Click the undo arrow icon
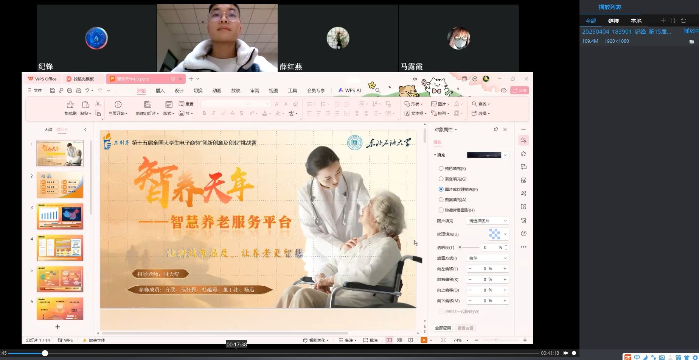699x360 pixels. [x=87, y=90]
